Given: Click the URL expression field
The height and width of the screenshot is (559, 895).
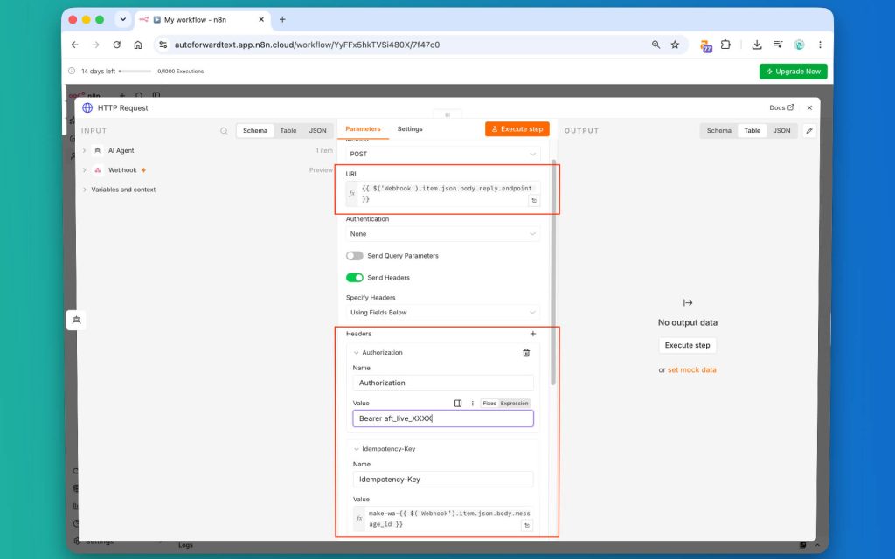Looking at the screenshot, I should pos(443,194).
